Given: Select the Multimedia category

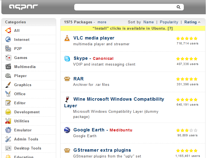Looking at the screenshot, I should (x=25, y=67).
